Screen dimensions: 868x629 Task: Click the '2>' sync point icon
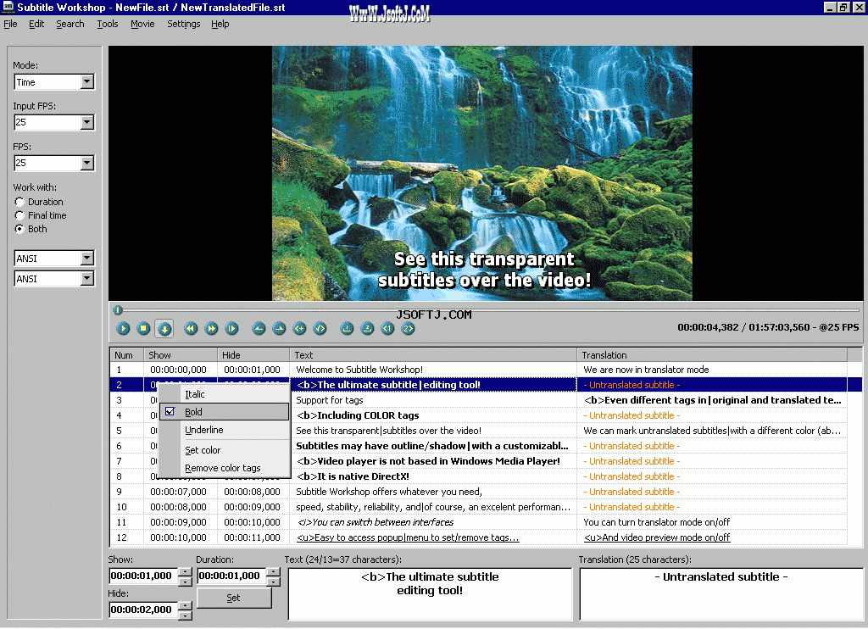(408, 328)
